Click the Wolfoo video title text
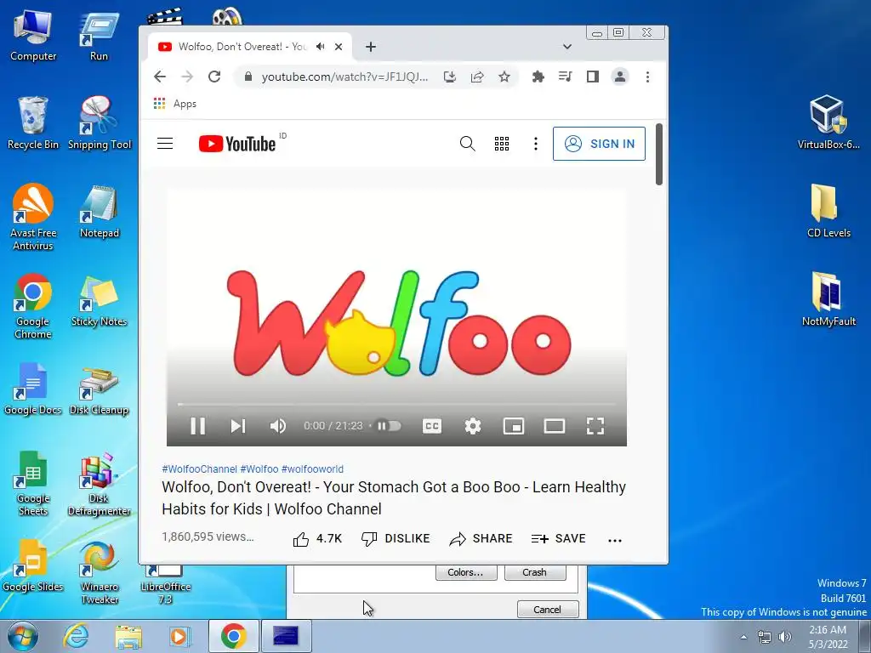Viewport: 871px width, 653px height. (x=394, y=498)
